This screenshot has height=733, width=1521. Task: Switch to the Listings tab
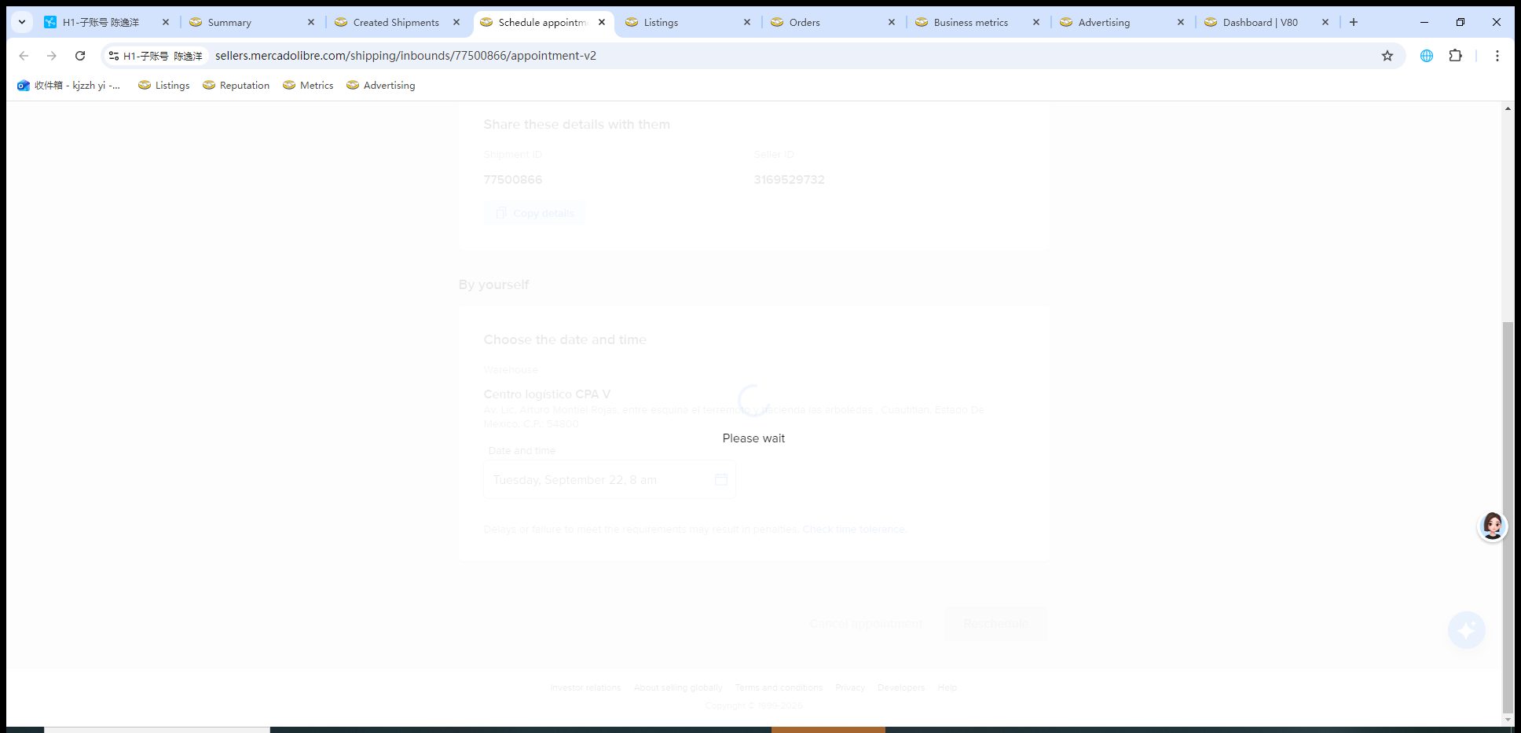pos(685,22)
